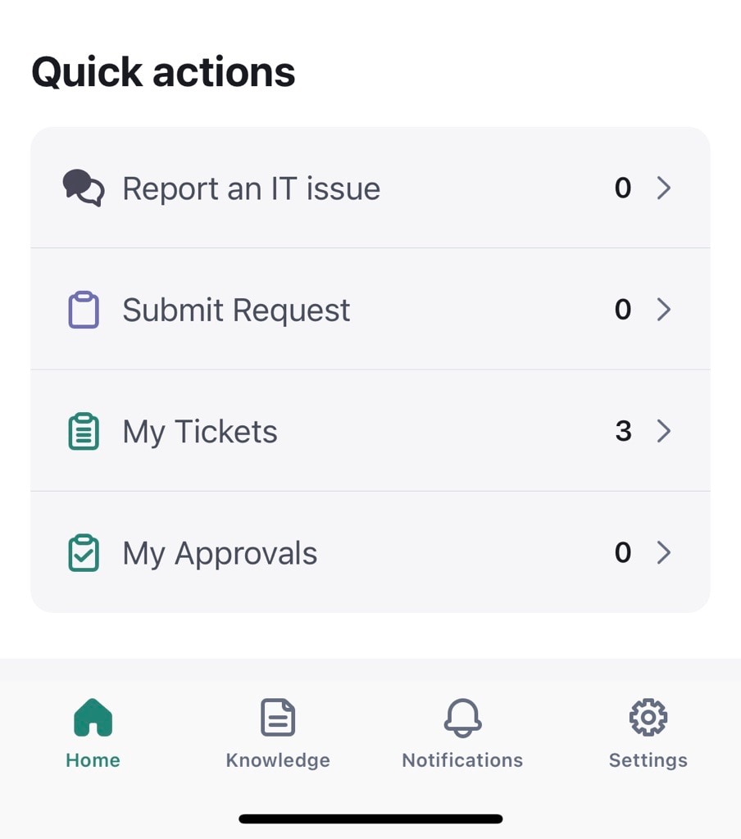Image resolution: width=741 pixels, height=839 pixels.
Task: Open My Tickets via its chevron
Action: click(664, 431)
